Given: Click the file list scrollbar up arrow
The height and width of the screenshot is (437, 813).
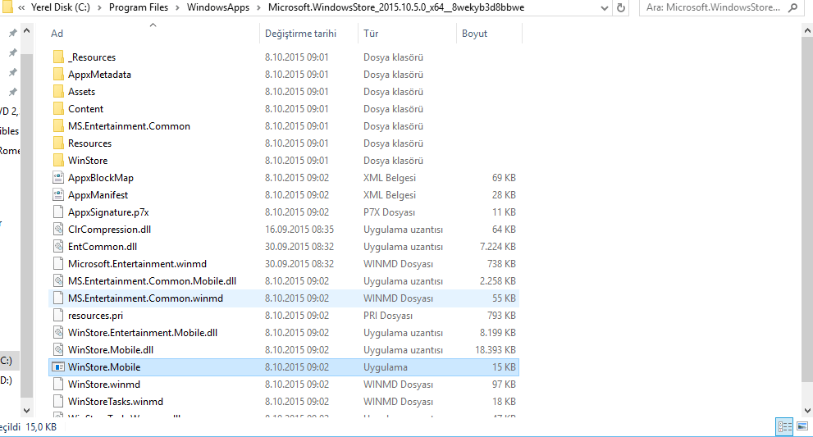Looking at the screenshot, I should (806, 30).
